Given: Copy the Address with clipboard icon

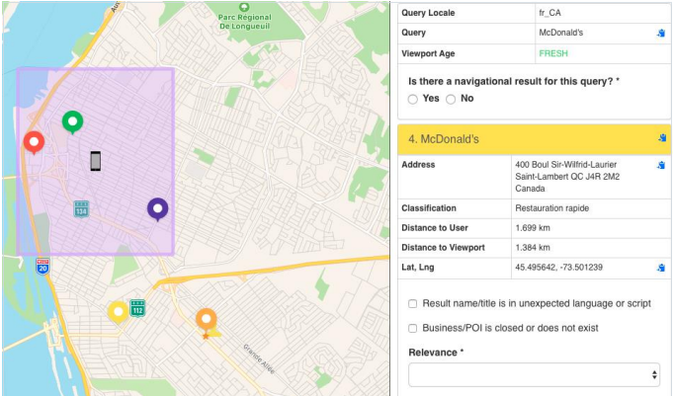Looking at the screenshot, I should (x=661, y=165).
